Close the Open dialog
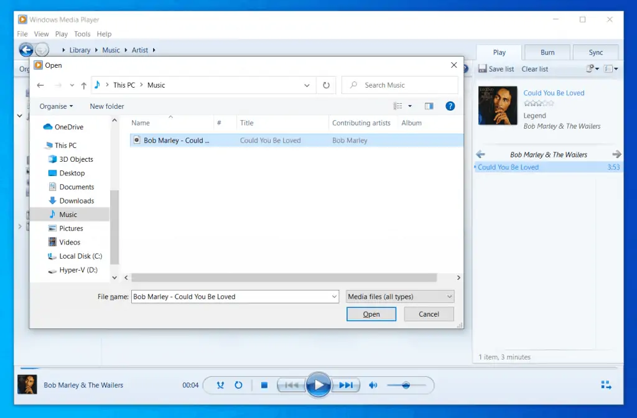Screen dimensions: 637x418 (x=453, y=65)
